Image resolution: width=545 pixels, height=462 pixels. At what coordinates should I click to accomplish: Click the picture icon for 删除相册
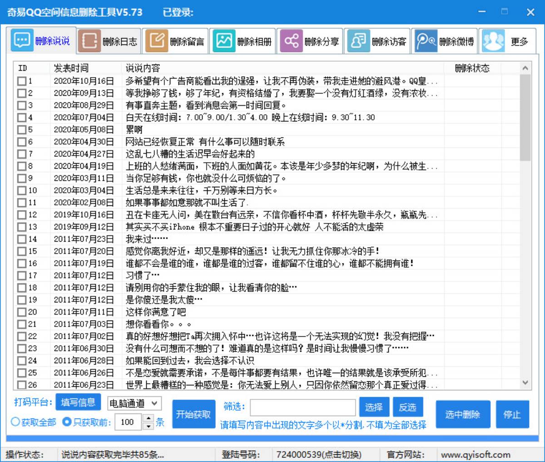[223, 41]
